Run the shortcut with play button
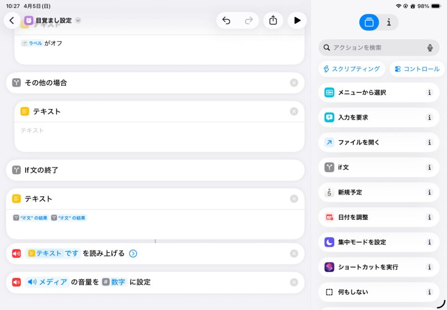The width and height of the screenshot is (447, 310). [x=297, y=21]
